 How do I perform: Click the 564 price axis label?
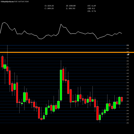click(128, 49)
